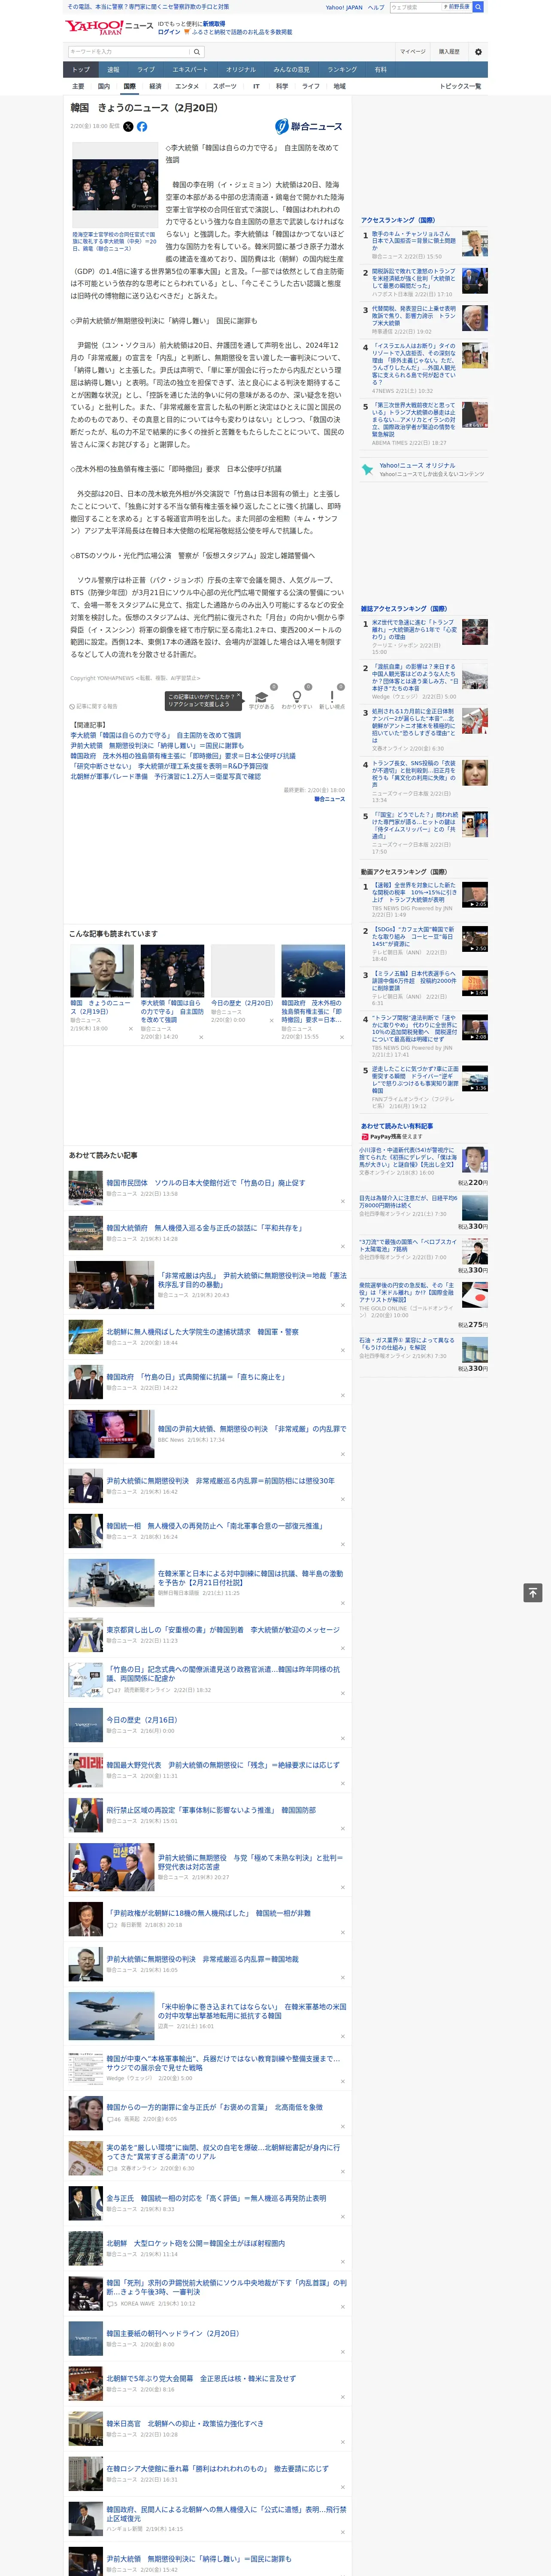Click the ログイン link

coord(169,32)
